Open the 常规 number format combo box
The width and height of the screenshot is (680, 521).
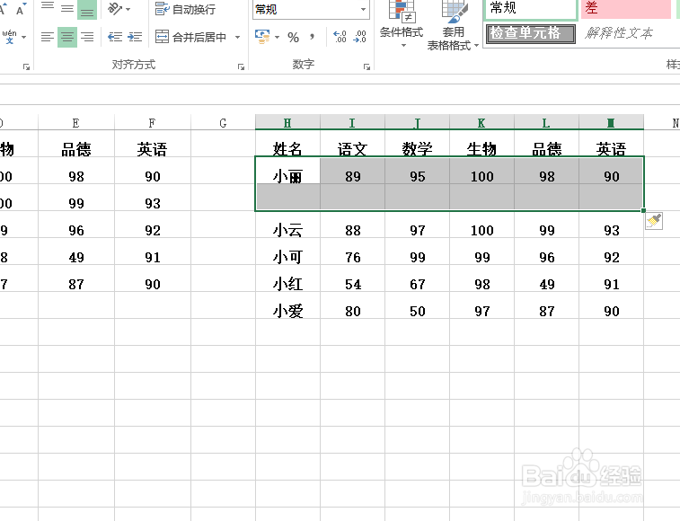point(311,9)
